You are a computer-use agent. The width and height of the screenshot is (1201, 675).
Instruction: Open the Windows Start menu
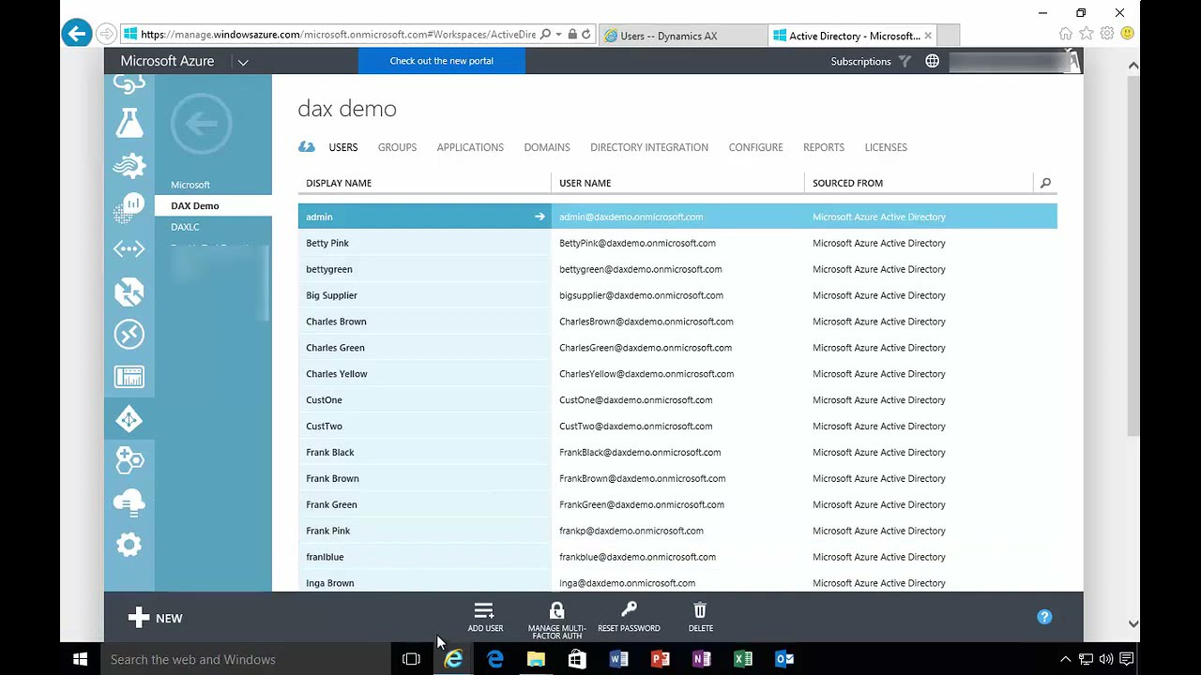[x=81, y=659]
